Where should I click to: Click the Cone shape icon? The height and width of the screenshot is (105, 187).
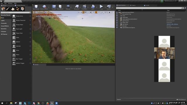tap(14, 50)
